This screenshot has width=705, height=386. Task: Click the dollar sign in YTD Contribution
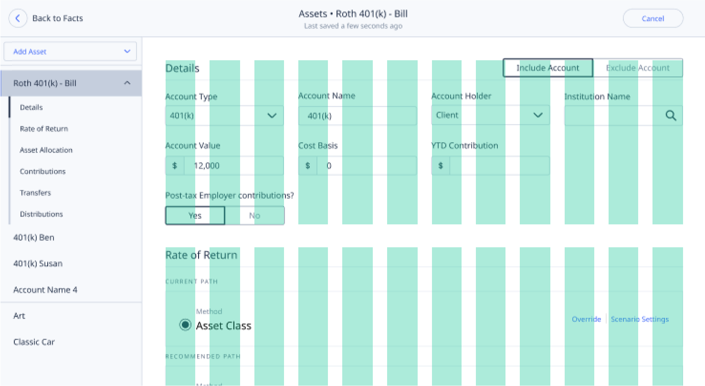coord(441,166)
